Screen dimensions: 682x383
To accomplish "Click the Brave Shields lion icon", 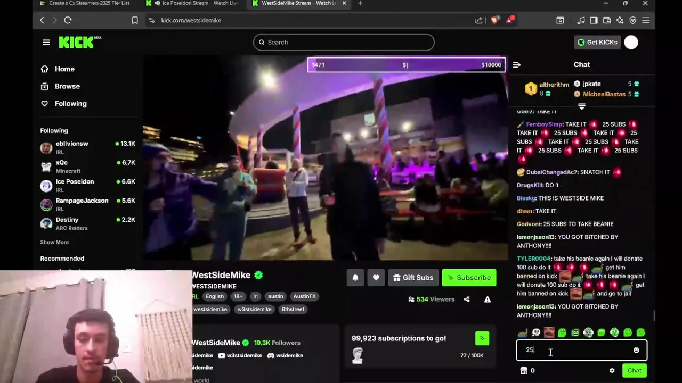I will pos(494,20).
